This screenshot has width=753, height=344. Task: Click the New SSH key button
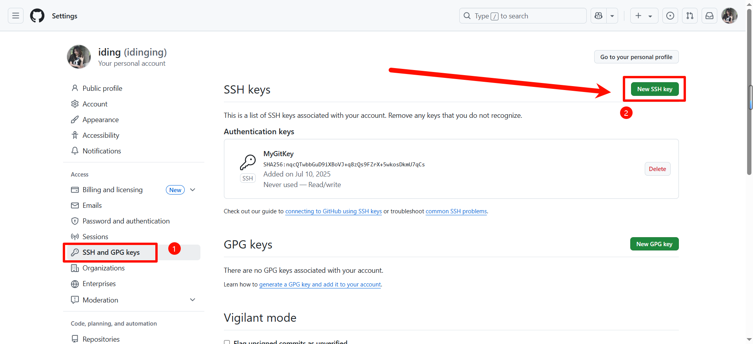click(x=654, y=89)
